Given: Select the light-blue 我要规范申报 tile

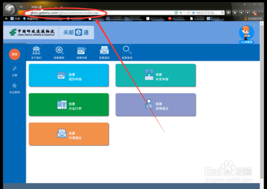Looking at the screenshot, I should tap(69, 76).
